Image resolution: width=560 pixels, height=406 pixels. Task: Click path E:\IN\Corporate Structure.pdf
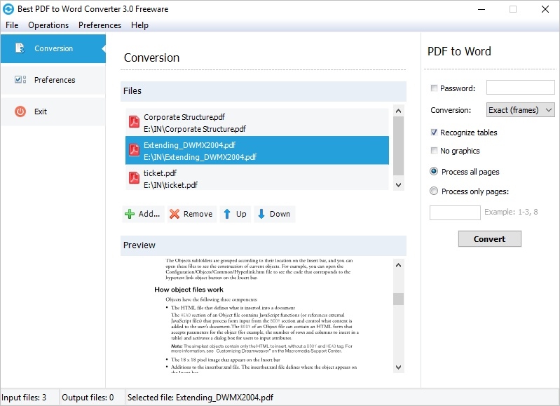tap(195, 129)
